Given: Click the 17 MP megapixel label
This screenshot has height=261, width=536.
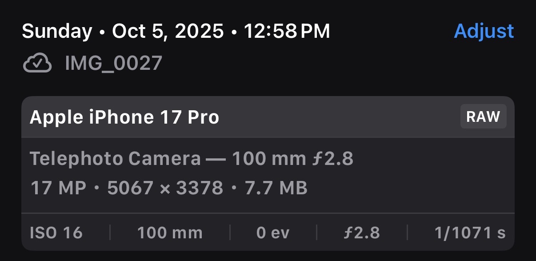Looking at the screenshot, I should (58, 188).
